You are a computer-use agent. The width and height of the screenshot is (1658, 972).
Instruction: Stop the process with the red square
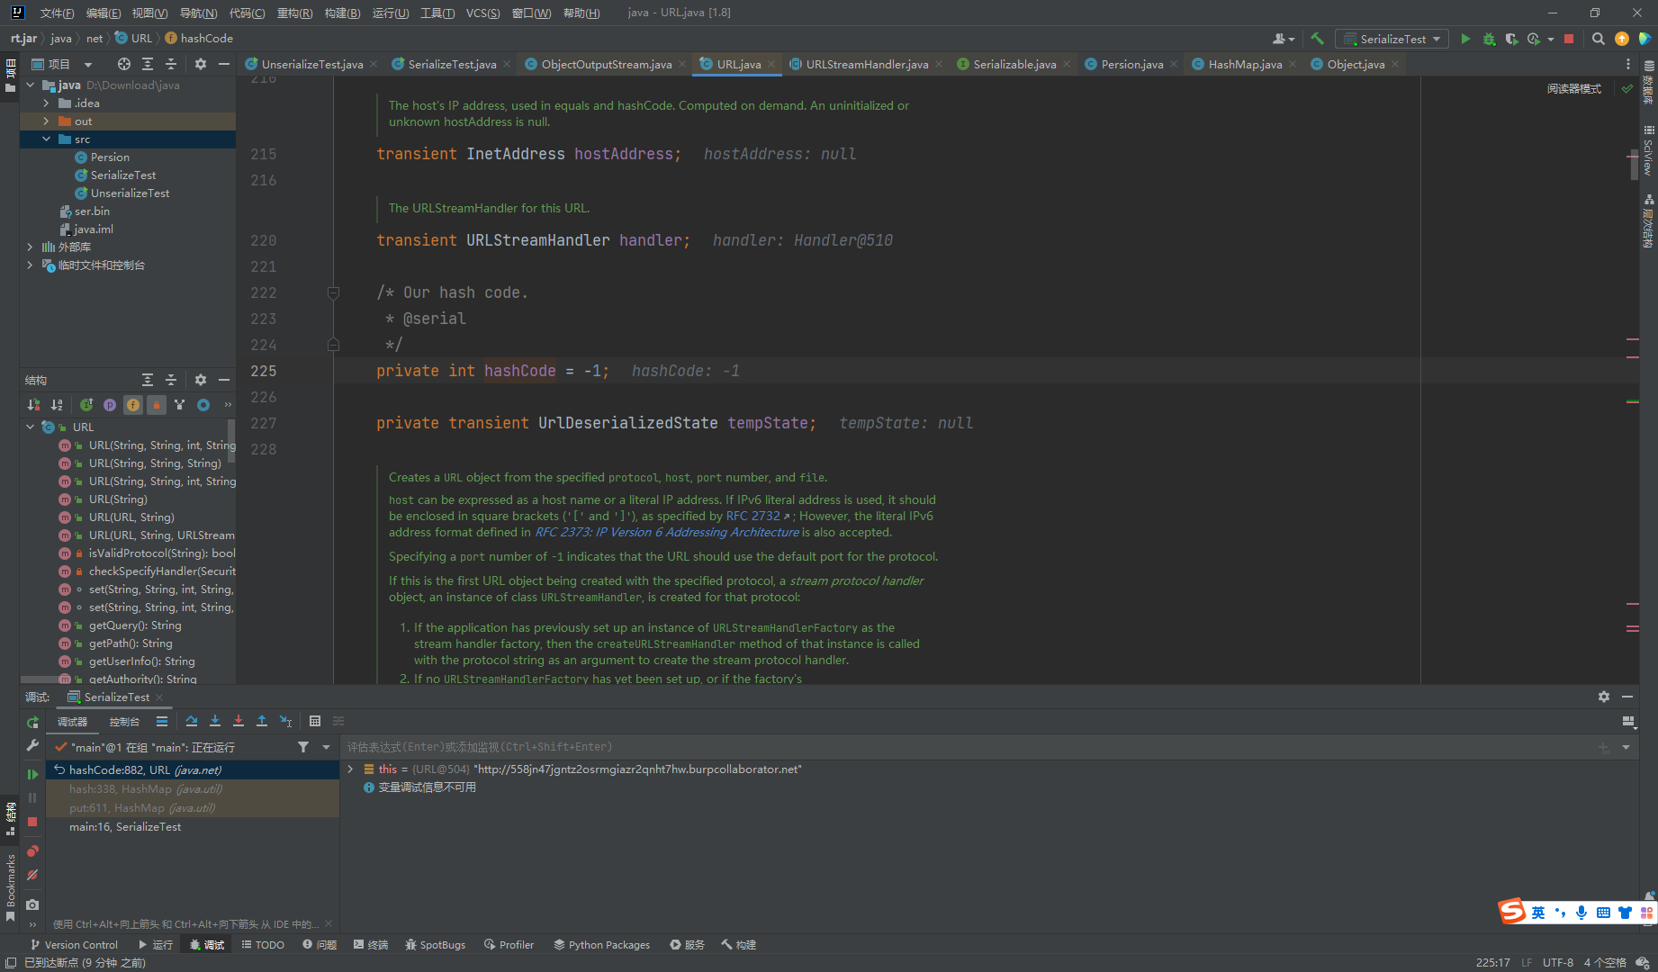[x=1569, y=39]
